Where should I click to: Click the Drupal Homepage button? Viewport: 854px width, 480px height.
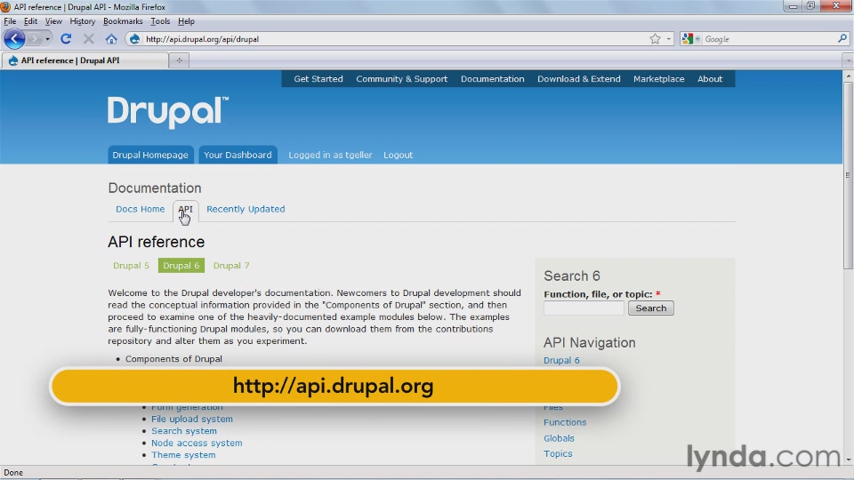[150, 155]
